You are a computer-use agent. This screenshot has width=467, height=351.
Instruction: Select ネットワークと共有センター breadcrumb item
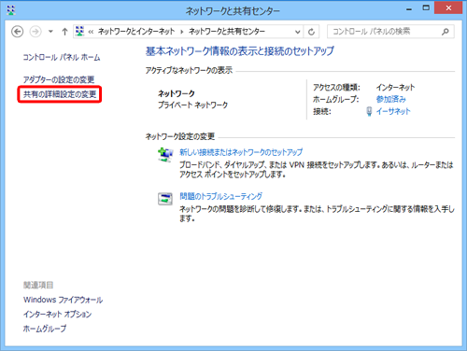pos(227,32)
